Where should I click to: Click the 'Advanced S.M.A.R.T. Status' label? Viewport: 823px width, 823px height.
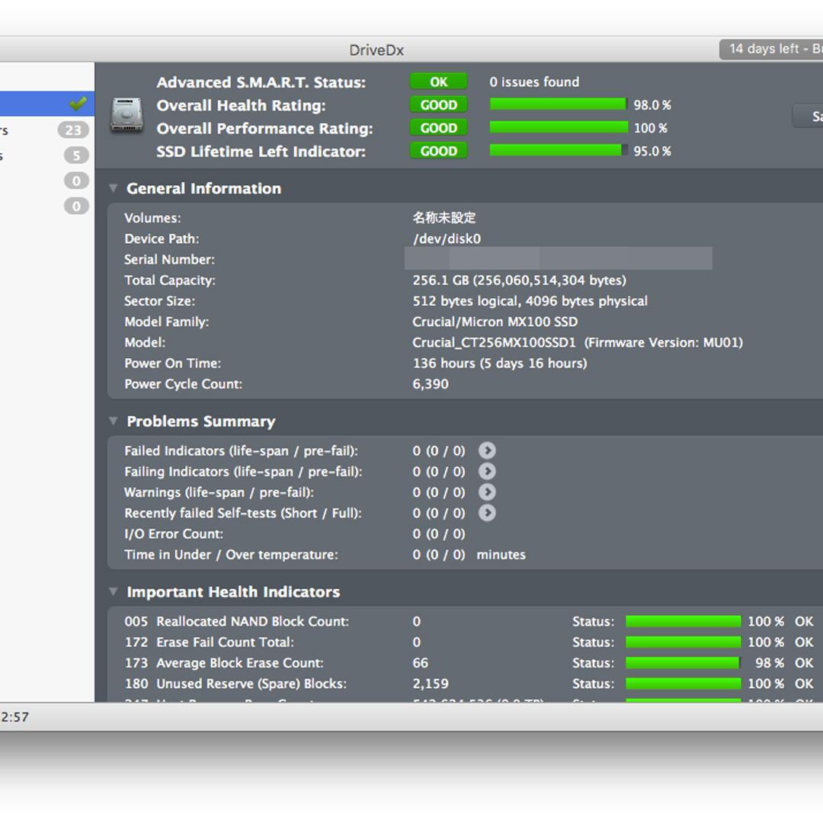(261, 82)
